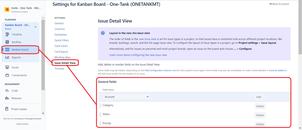Select the Card layout settings tab

tap(61, 52)
